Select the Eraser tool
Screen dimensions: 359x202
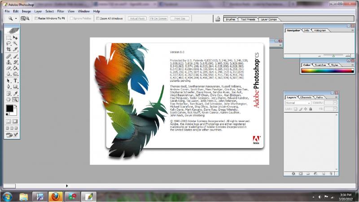coord(9,68)
